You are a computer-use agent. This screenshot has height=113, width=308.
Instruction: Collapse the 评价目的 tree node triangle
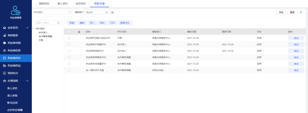tap(33, 29)
